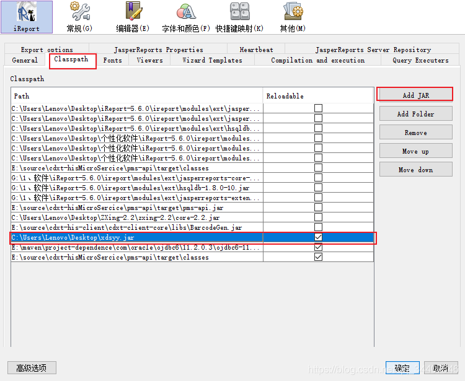Click the Move up button
465x381 pixels.
[416, 151]
